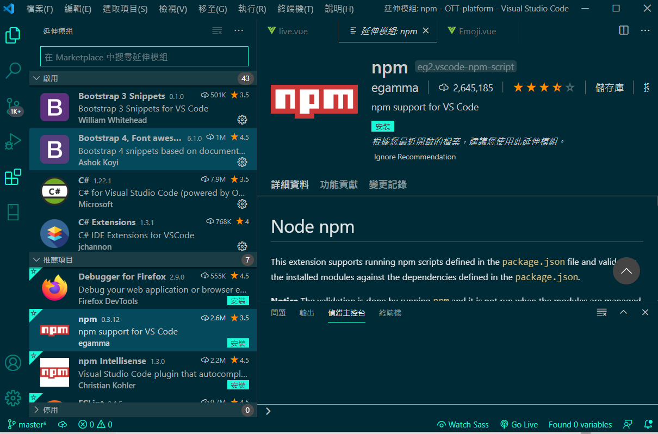Open Bootstrap 3 Snippets manage gear
Image resolution: width=658 pixels, height=434 pixels.
coord(243,120)
